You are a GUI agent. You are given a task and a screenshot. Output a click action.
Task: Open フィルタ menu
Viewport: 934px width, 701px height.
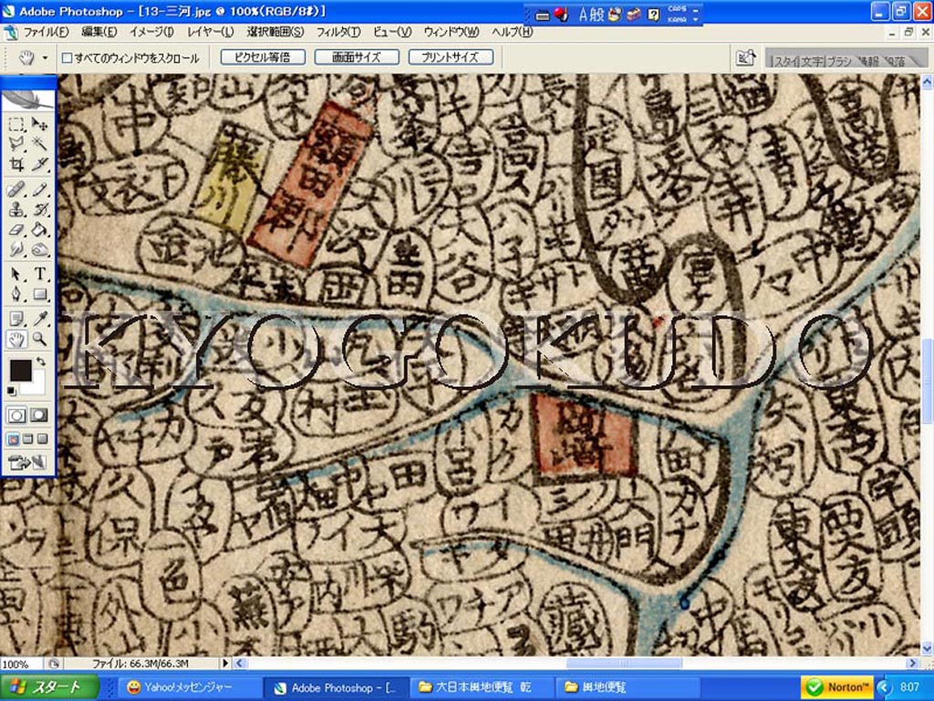(x=337, y=32)
